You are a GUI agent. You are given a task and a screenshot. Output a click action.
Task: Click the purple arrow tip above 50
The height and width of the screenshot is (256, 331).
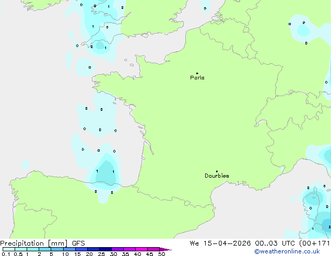coord(165,249)
